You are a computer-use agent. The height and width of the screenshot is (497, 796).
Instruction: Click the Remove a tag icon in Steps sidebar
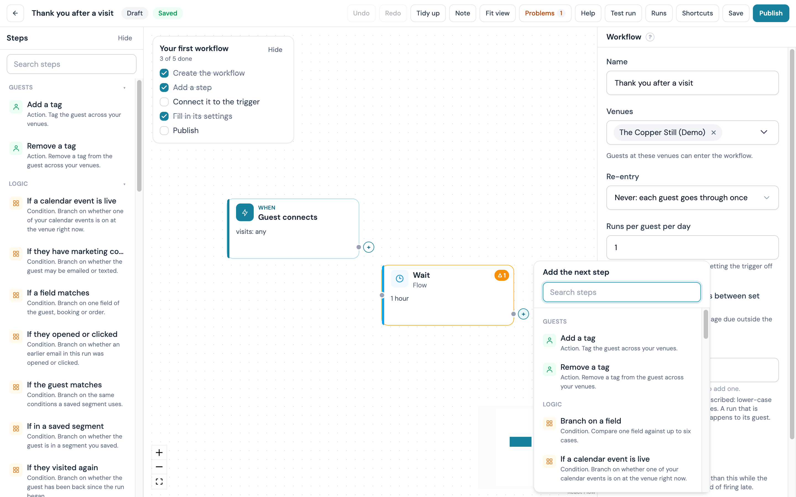coord(16,148)
